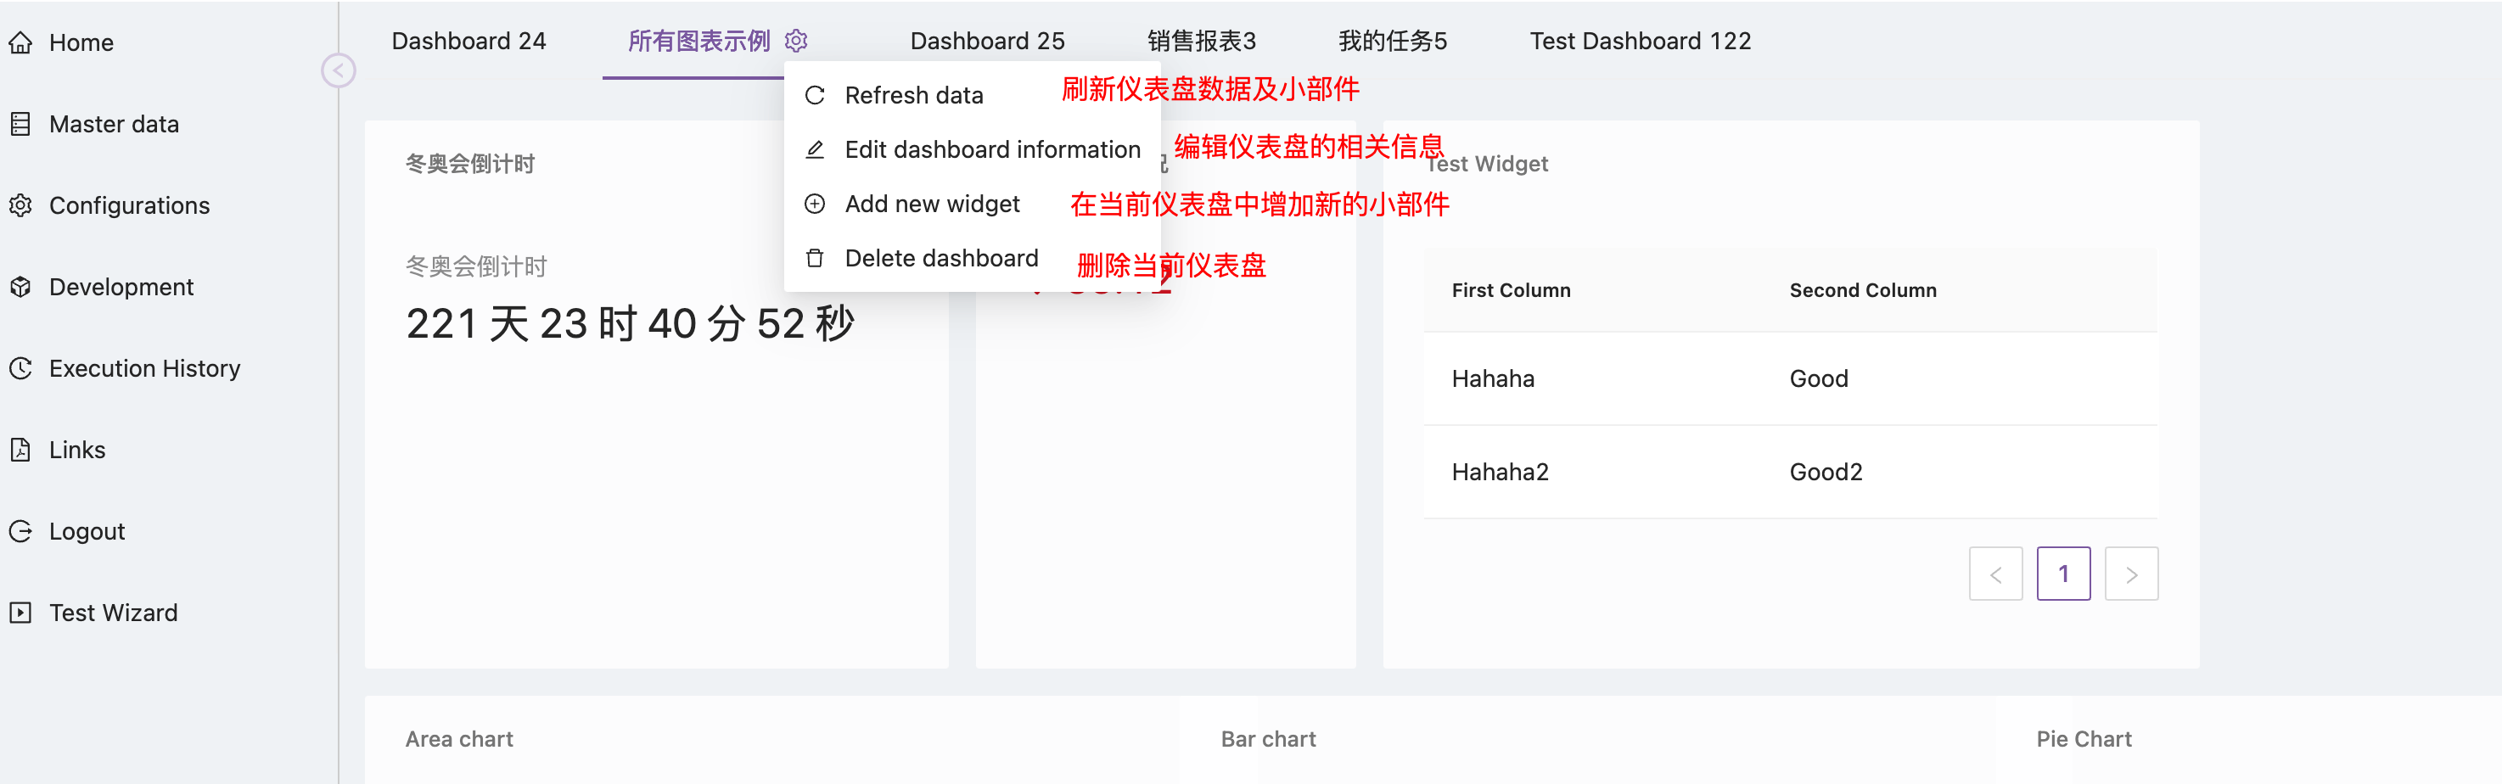Click the Development cube icon

(20, 288)
